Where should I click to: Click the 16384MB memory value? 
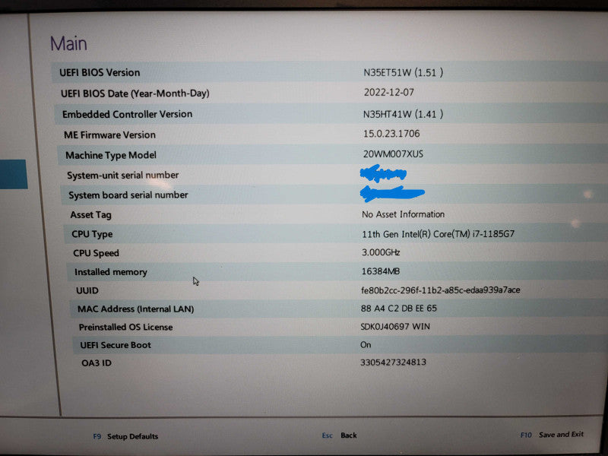pos(381,271)
